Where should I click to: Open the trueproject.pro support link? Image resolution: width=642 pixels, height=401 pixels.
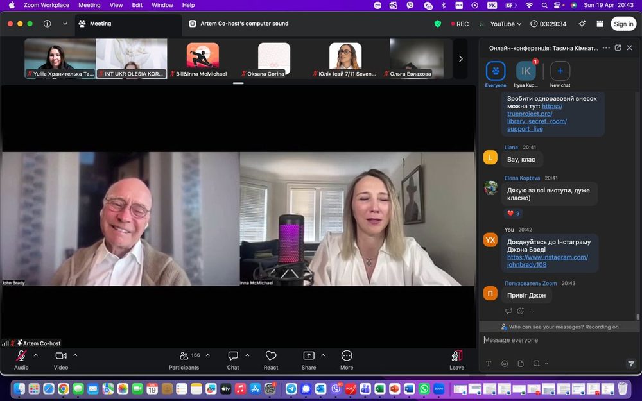(x=537, y=117)
